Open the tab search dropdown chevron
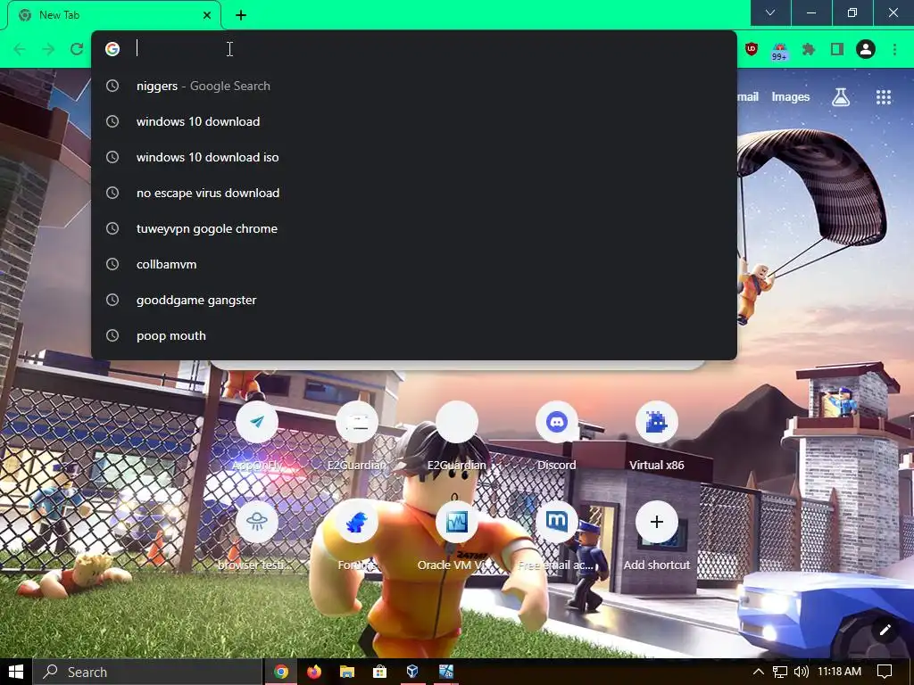Screen dimensions: 914x685 770,12
